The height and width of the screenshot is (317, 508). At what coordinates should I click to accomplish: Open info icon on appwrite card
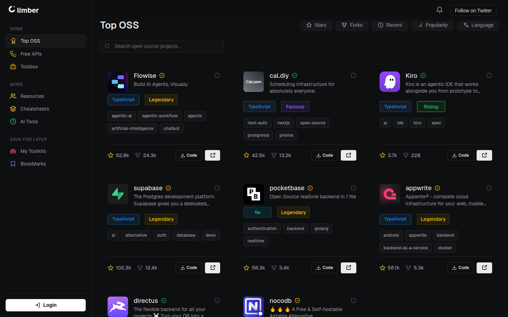click(489, 188)
